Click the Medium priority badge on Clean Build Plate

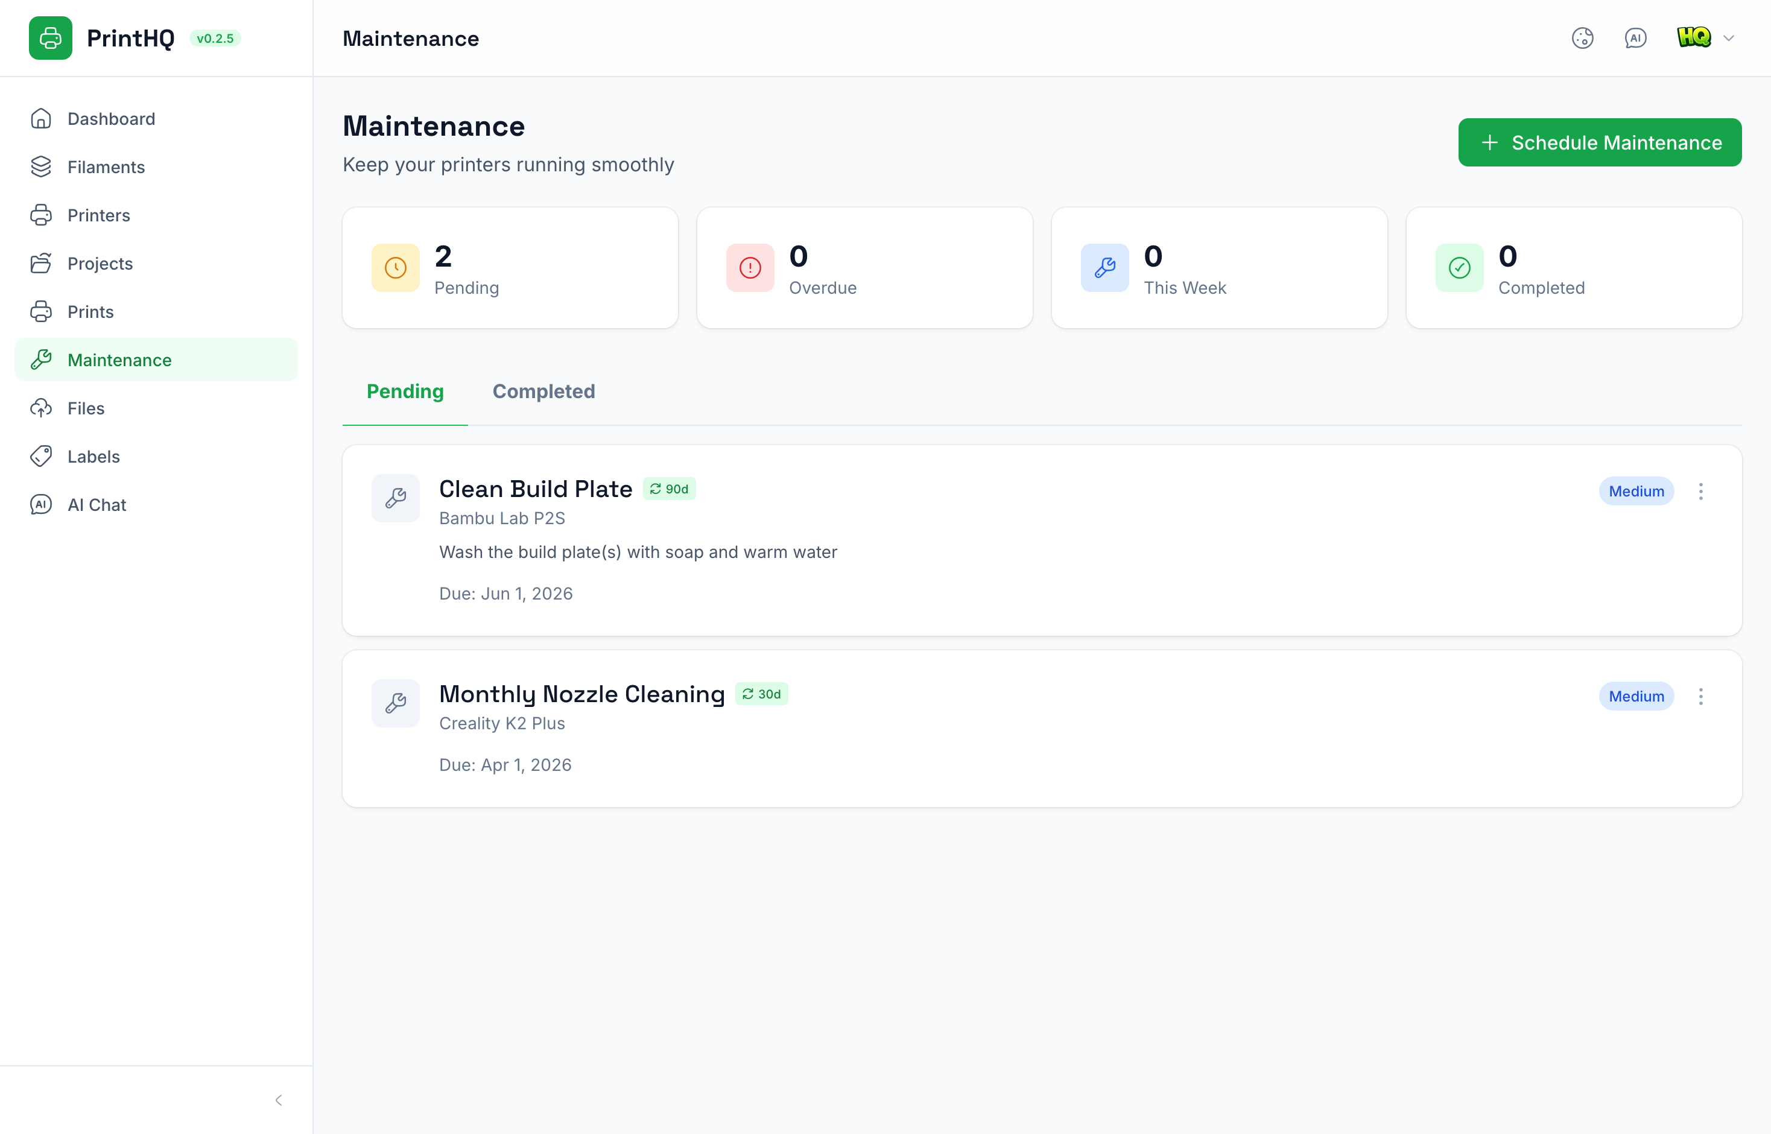1636,491
